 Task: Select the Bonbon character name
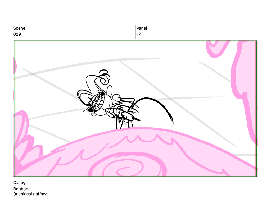coord(21,189)
